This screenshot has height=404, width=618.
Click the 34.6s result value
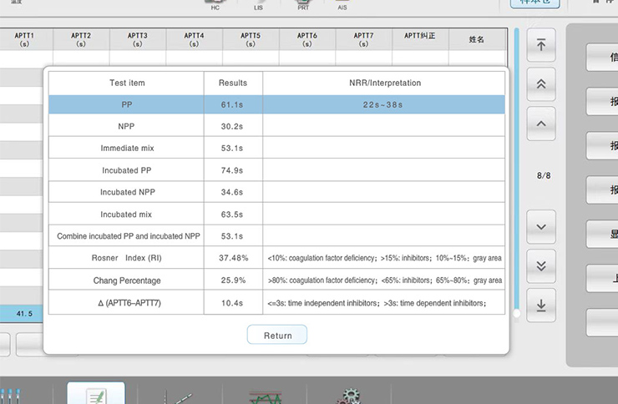(x=232, y=192)
